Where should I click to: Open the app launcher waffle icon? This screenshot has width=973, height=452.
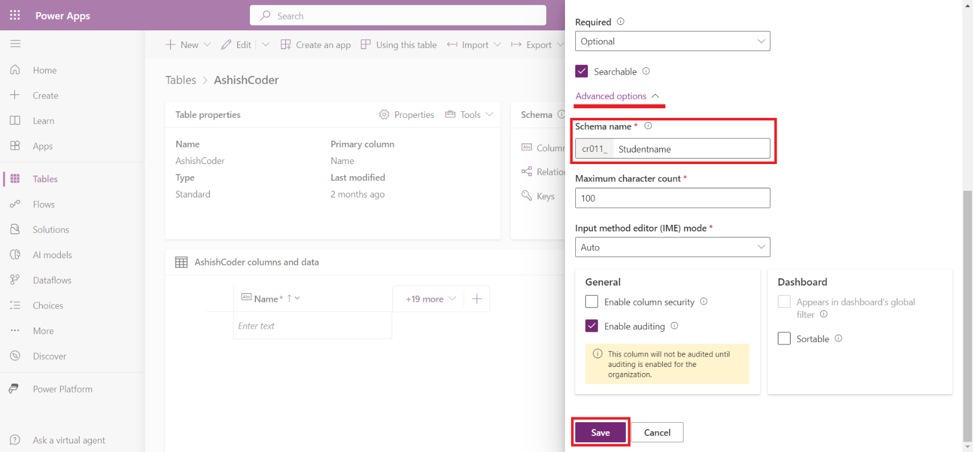click(x=15, y=15)
